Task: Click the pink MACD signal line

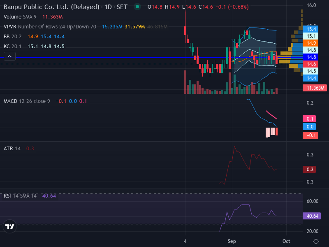Action: [x=271, y=115]
